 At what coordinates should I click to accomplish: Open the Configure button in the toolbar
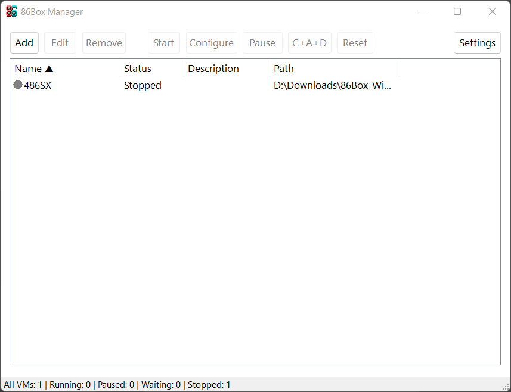click(211, 43)
